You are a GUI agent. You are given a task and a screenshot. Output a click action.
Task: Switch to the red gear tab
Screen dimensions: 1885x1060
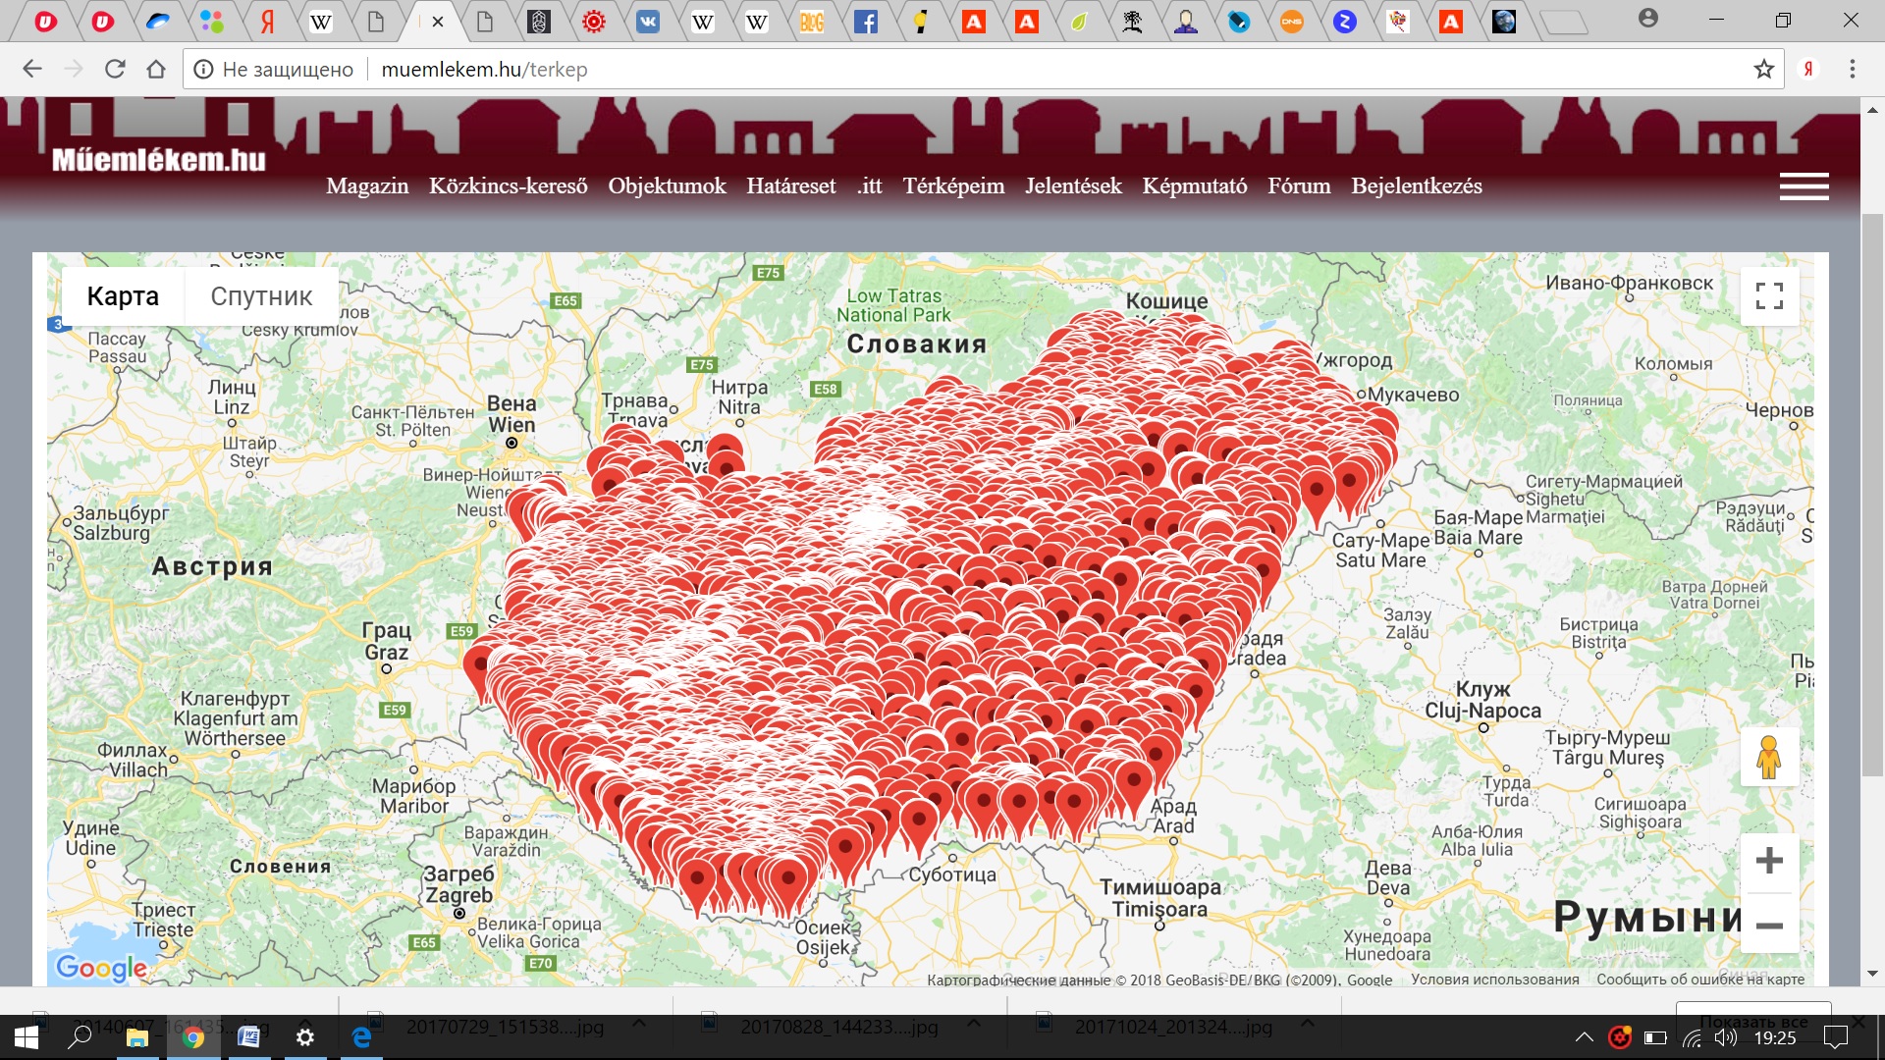click(x=594, y=22)
